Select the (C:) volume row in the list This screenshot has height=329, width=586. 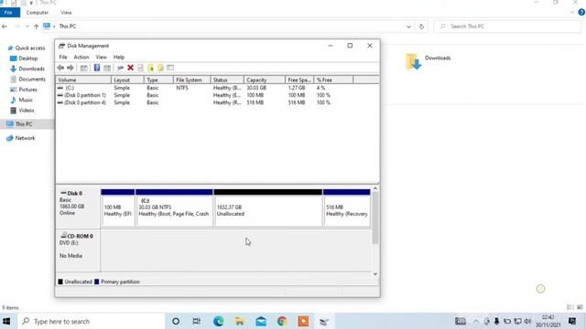coord(194,88)
